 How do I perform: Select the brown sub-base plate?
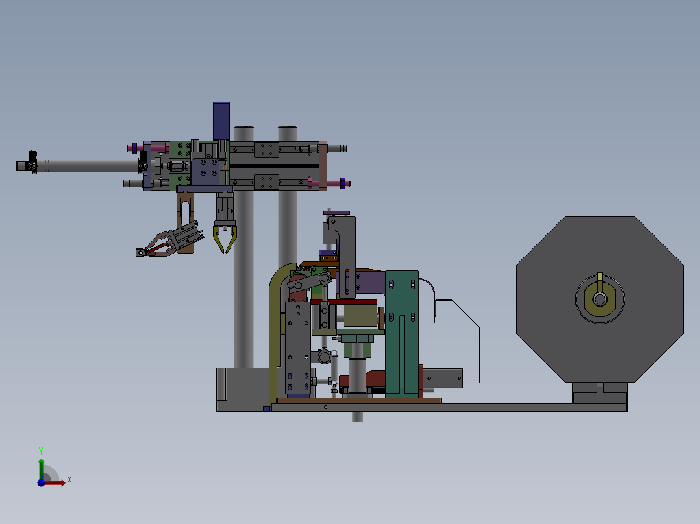pyautogui.click(x=358, y=401)
